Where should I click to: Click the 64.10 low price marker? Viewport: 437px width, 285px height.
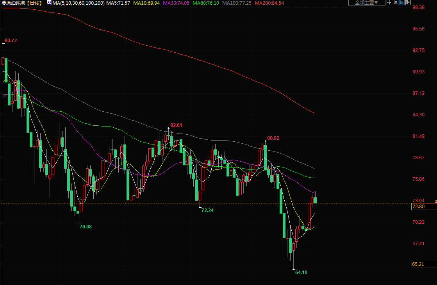coord(301,272)
